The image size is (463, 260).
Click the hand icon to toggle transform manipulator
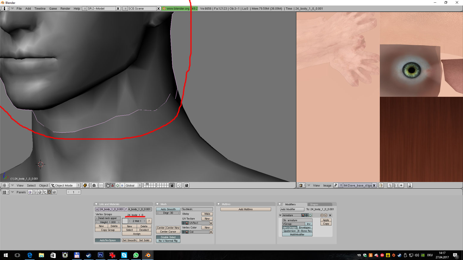click(x=108, y=185)
